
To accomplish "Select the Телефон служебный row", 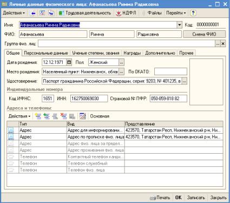I will 115,163.
